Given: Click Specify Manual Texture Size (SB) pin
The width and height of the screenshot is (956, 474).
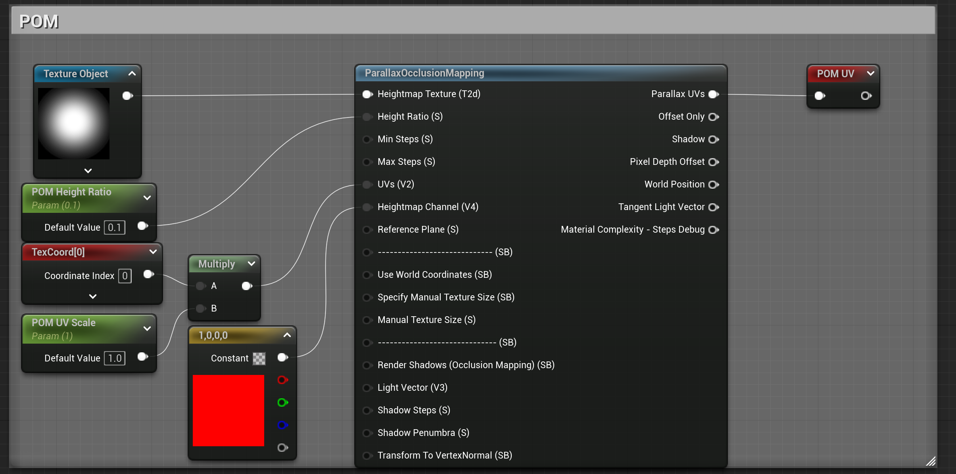Looking at the screenshot, I should tap(368, 298).
